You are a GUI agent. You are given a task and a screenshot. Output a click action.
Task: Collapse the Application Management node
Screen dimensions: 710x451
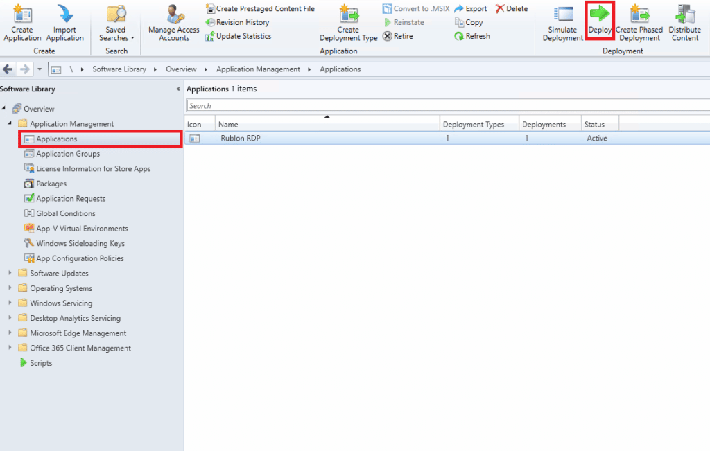click(10, 124)
